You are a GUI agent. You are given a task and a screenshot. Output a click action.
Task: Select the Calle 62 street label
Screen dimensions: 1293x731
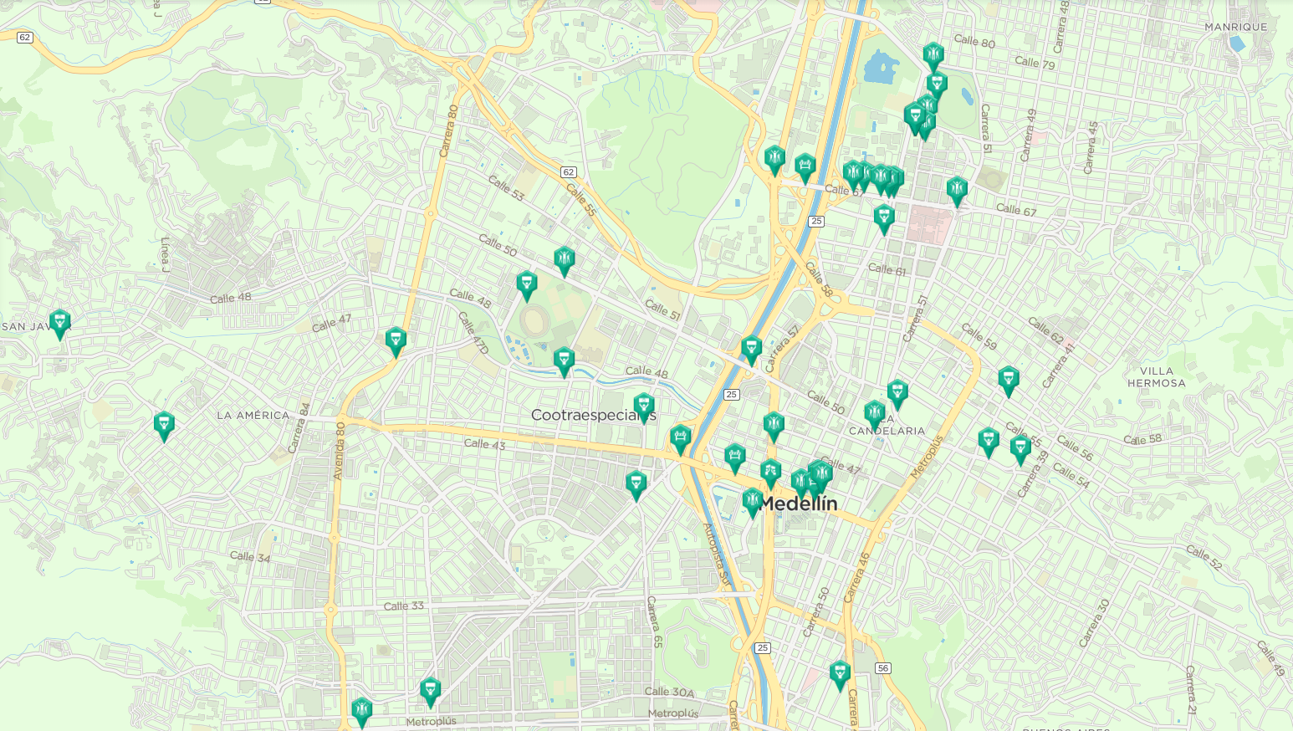[x=1045, y=331]
